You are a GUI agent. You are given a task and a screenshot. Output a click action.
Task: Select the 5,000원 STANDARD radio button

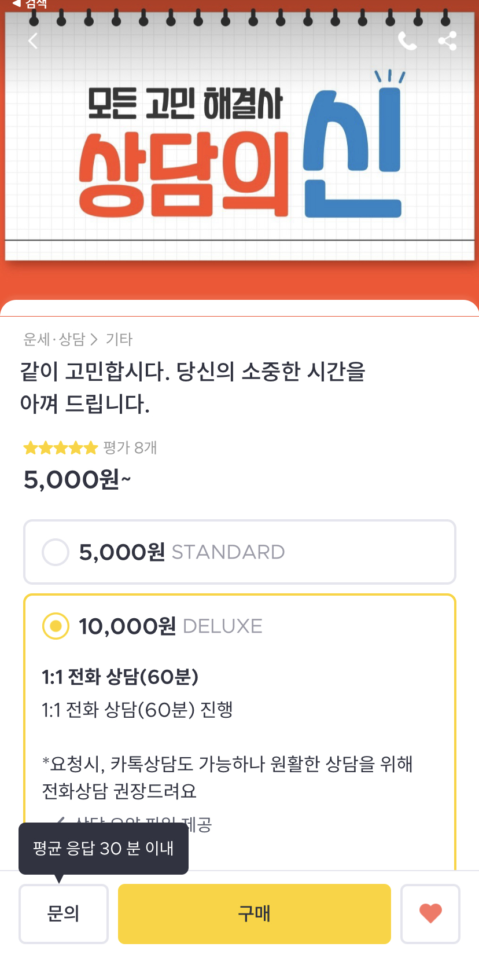[56, 552]
